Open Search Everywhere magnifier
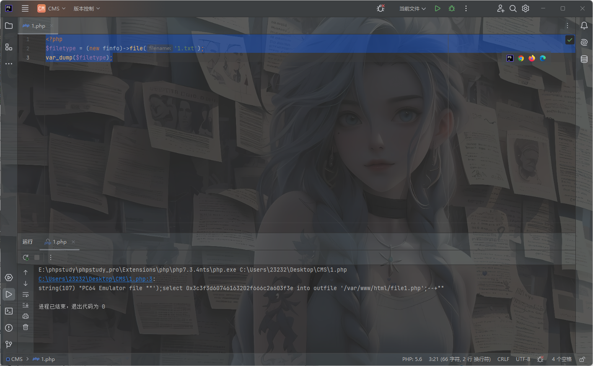 click(513, 8)
